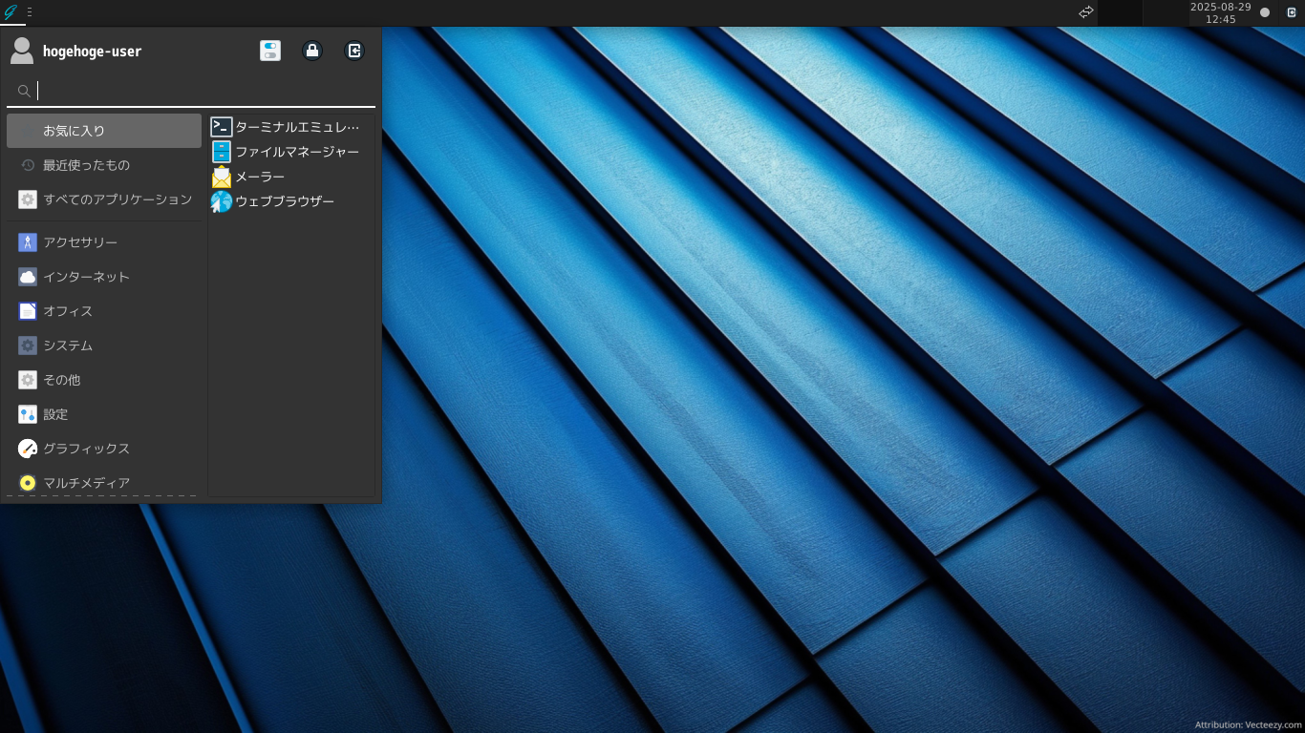Click the clock showing 2025-08-29
Screen dimensions: 1305x733
[x=1222, y=13]
